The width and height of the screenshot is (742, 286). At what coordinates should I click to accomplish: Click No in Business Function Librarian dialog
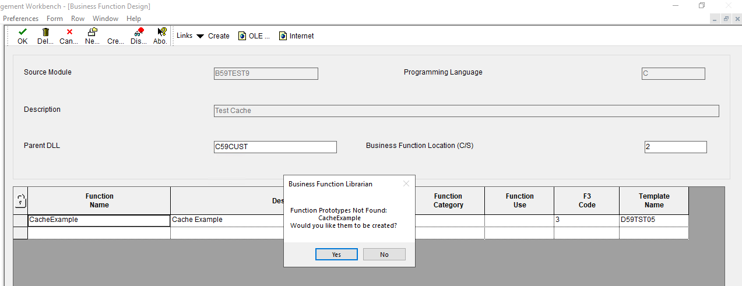coord(384,255)
